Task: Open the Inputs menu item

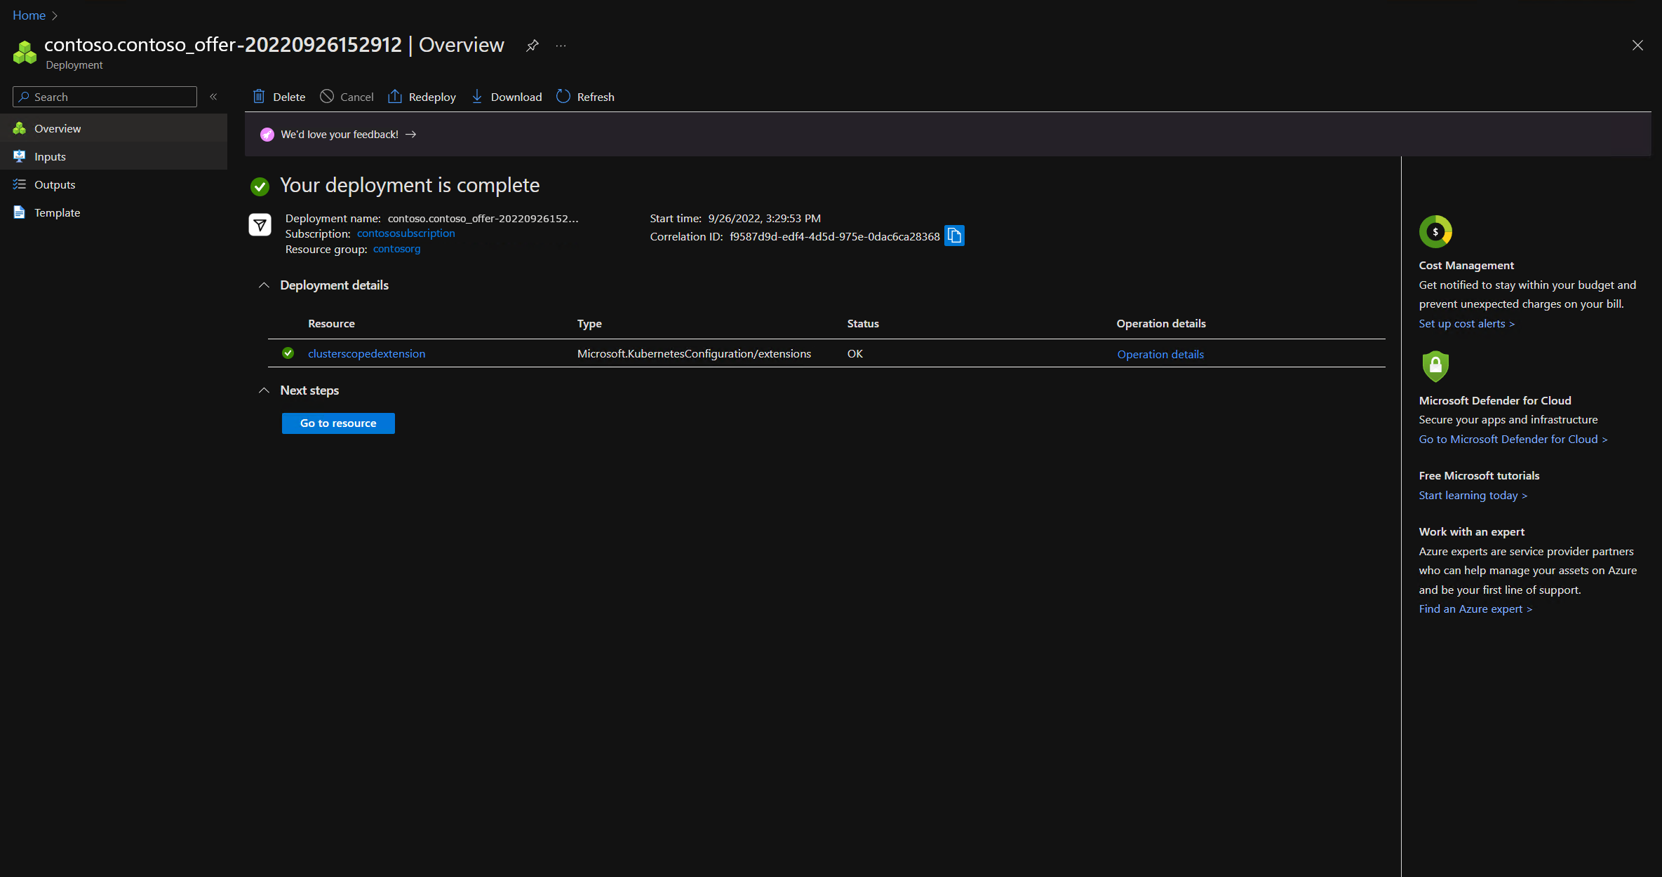Action: [50, 156]
